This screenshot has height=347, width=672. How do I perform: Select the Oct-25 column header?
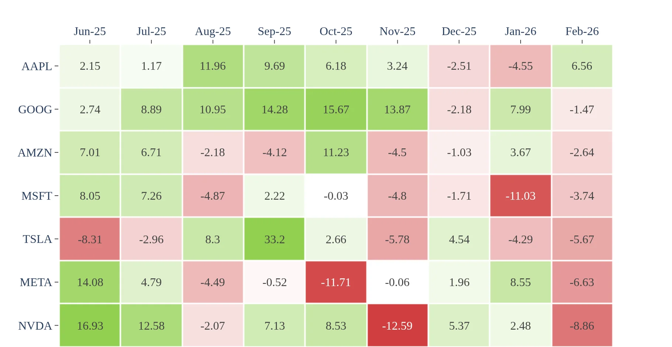click(x=336, y=31)
